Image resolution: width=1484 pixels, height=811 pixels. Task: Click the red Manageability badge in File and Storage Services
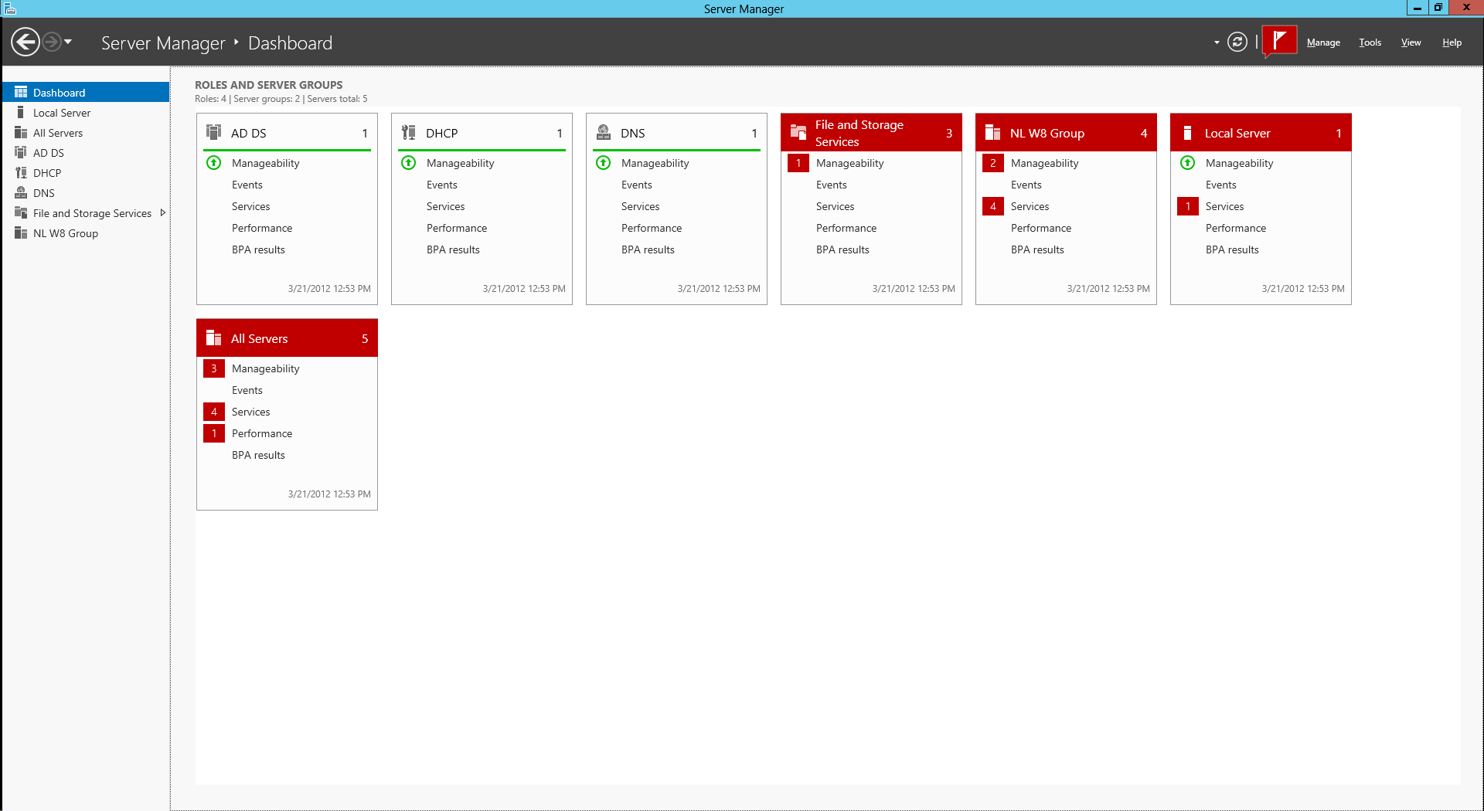coord(798,163)
